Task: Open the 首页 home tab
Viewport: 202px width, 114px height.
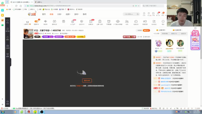Action: pyautogui.click(x=44, y=14)
